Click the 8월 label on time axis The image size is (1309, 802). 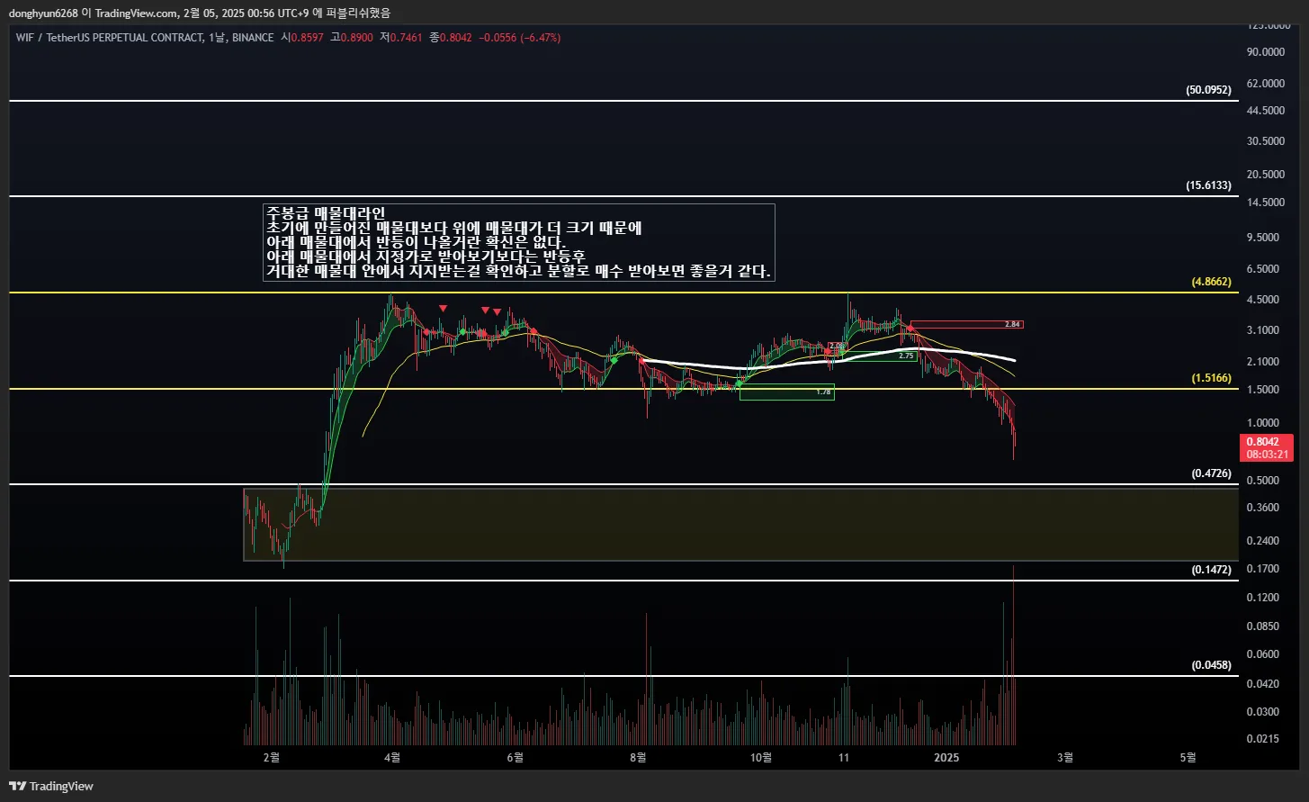pyautogui.click(x=638, y=757)
